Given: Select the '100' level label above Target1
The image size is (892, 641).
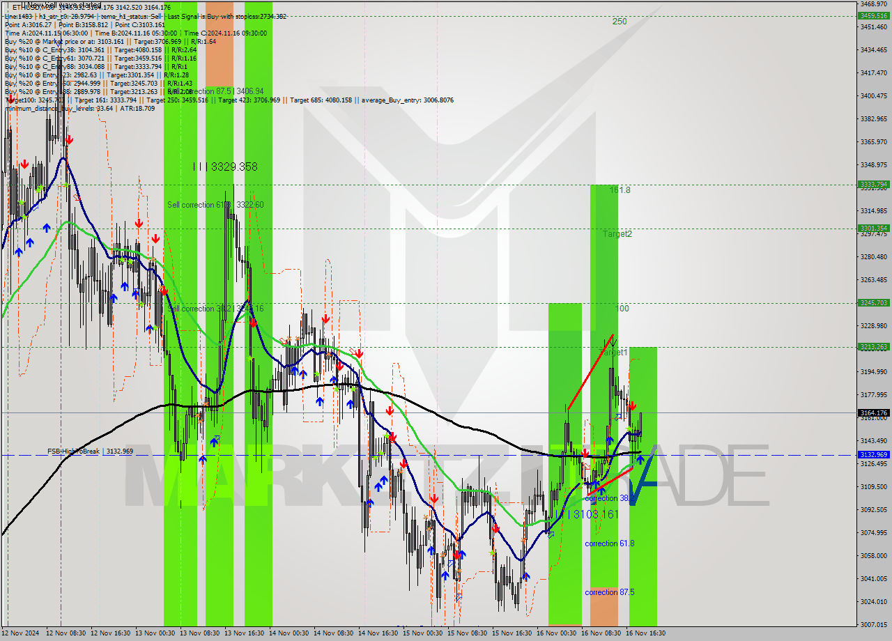Looking at the screenshot, I should point(622,308).
